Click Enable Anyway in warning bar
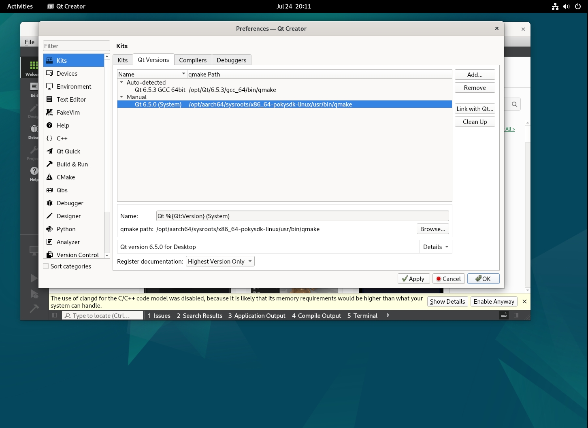The width and height of the screenshot is (588, 428). tap(494, 301)
